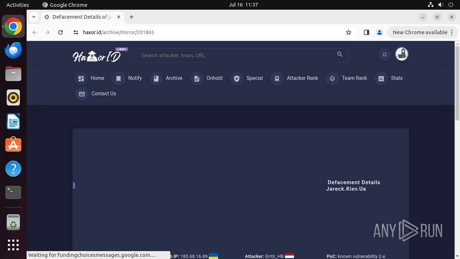This screenshot has height=259, width=460.
Task: Click the Jareck.Kiev.Ua heading text
Action: (x=346, y=189)
